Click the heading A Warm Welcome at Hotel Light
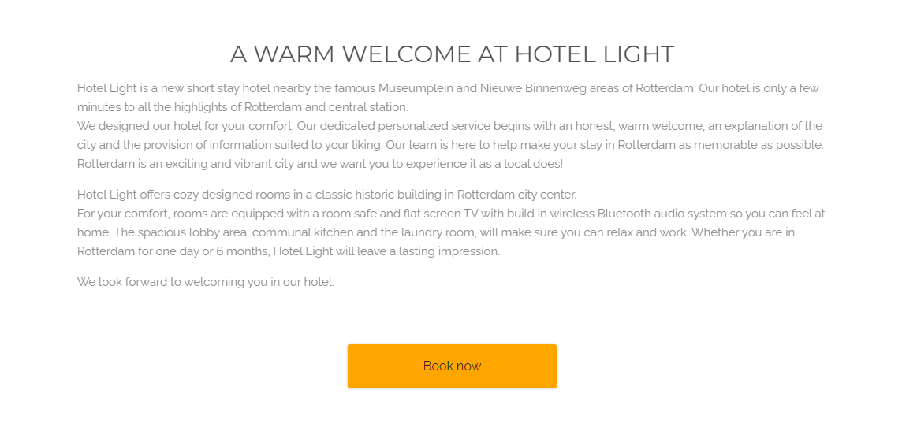Screen dimensions: 917x442 452,54
